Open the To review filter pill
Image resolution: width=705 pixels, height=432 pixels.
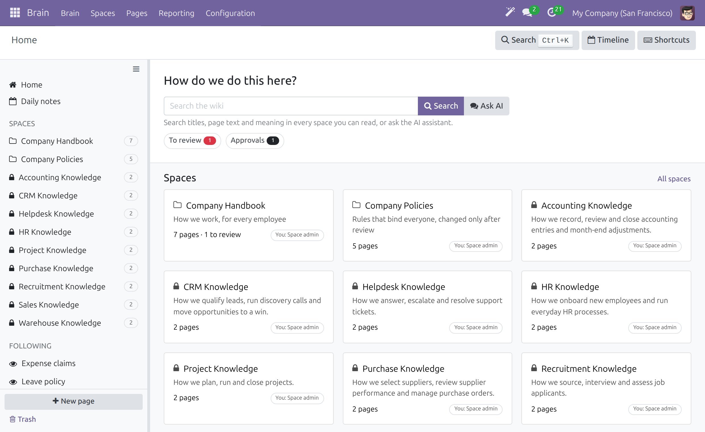(192, 140)
